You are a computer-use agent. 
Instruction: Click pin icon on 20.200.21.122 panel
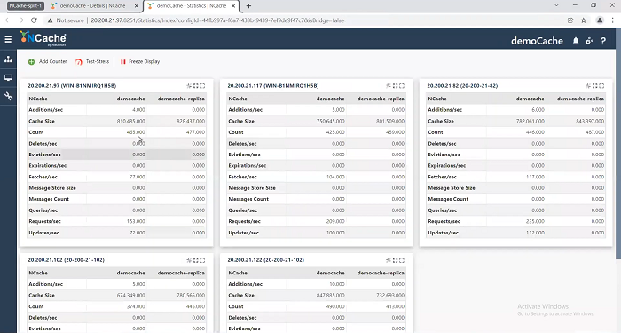[389, 260]
